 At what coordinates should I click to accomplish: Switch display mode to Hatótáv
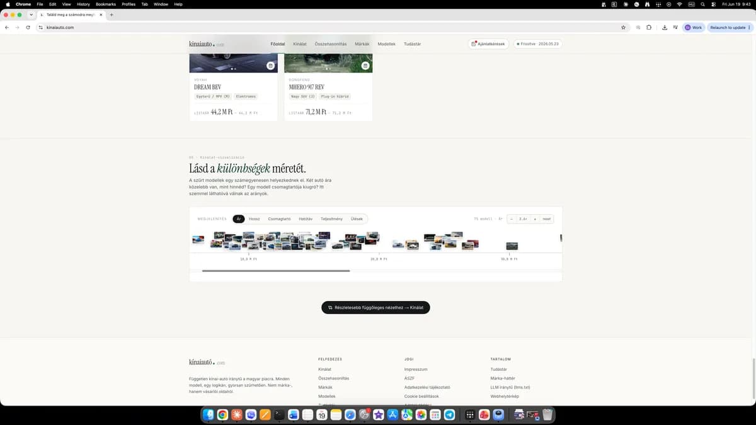(x=306, y=219)
